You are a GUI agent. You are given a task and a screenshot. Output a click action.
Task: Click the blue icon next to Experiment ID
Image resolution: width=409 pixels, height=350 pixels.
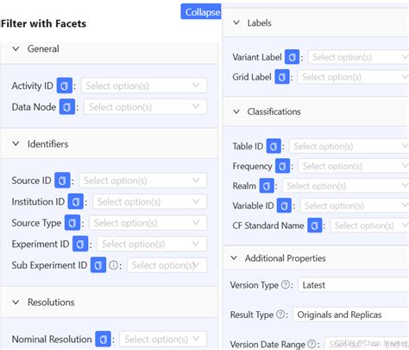click(x=80, y=244)
